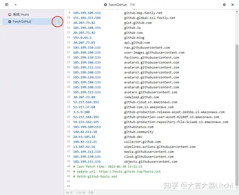Click avatars4.githubusercontent.com hostname
Image resolution: width=239 pixels, height=195 pixels.
pos(151,67)
